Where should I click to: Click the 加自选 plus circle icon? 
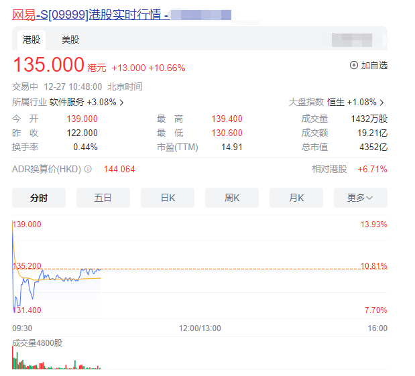tap(354, 65)
